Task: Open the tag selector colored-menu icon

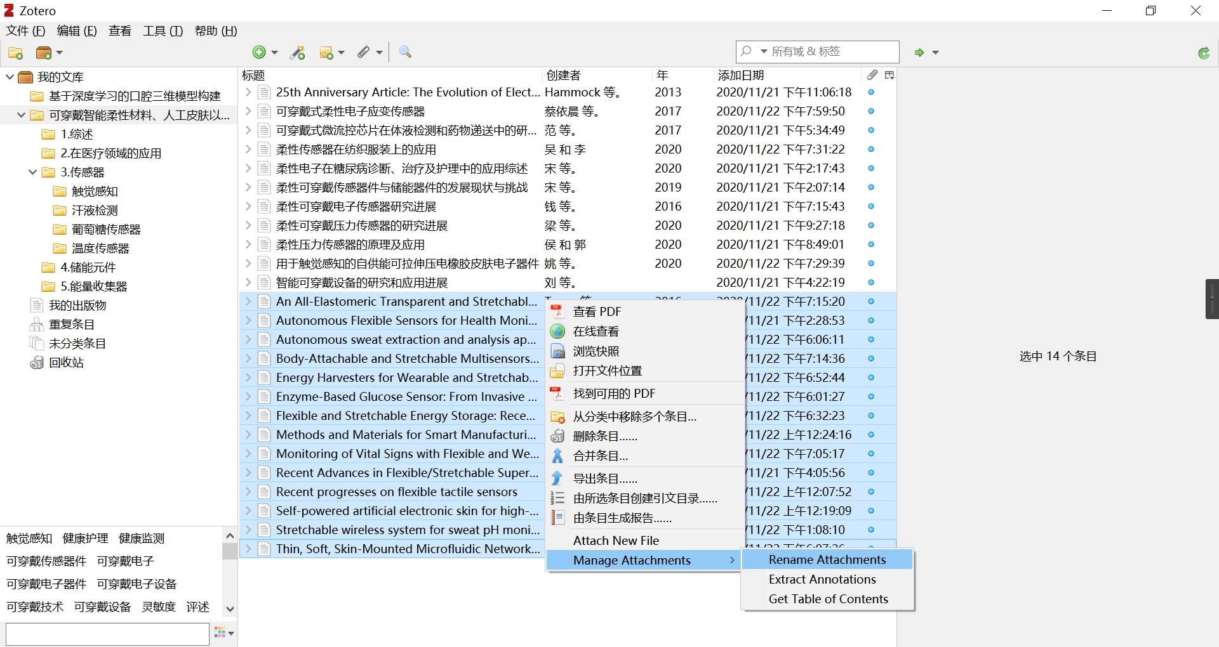Action: (224, 632)
